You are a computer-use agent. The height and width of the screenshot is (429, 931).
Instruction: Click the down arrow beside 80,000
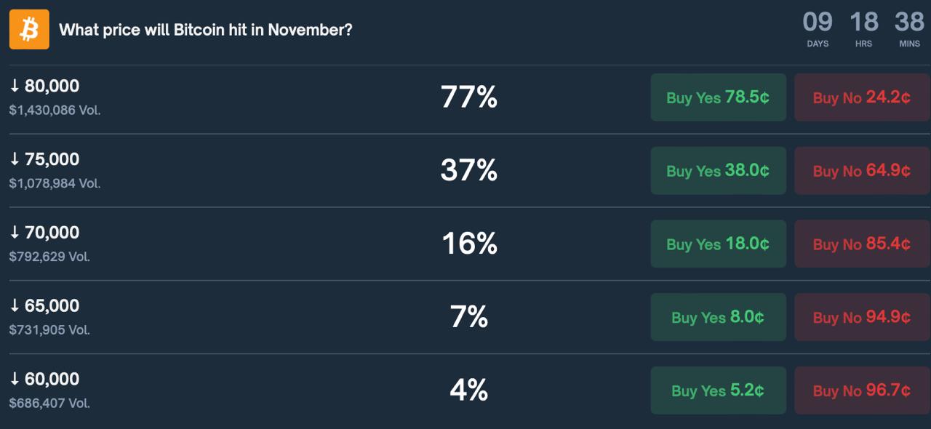coord(15,86)
